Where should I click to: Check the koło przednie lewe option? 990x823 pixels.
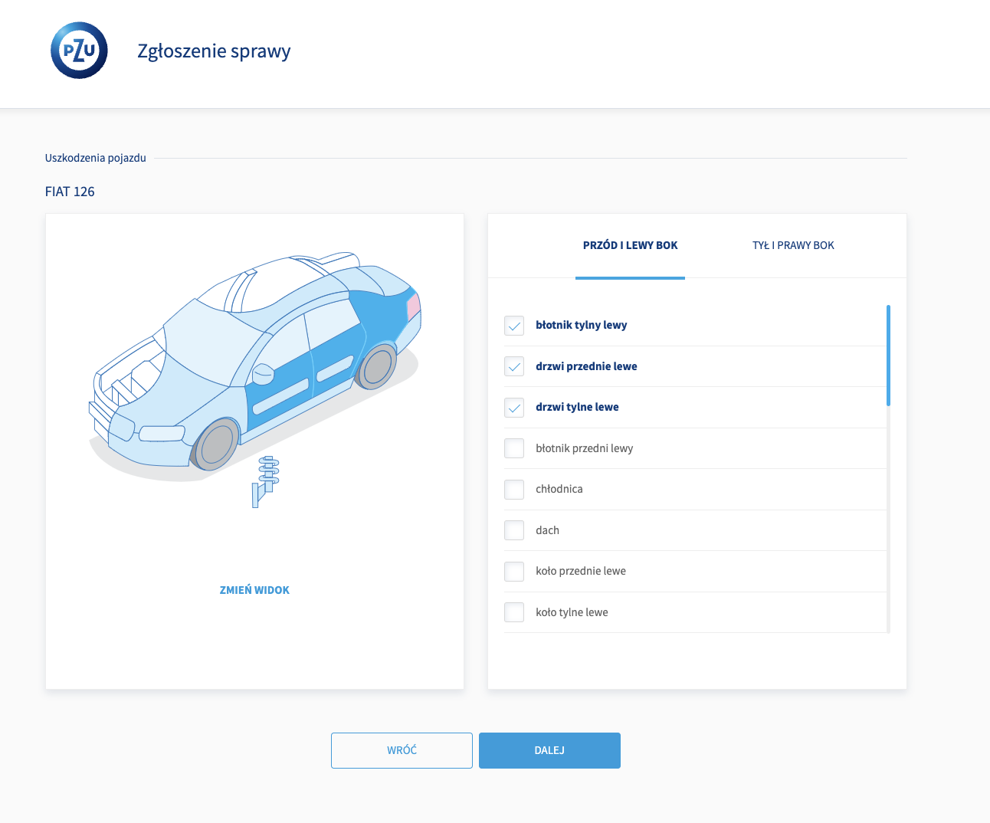(x=514, y=572)
